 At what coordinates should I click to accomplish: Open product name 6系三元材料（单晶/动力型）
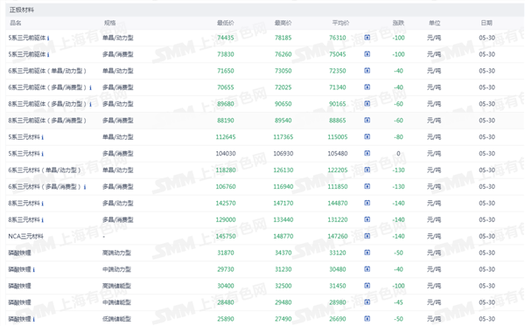45,170
